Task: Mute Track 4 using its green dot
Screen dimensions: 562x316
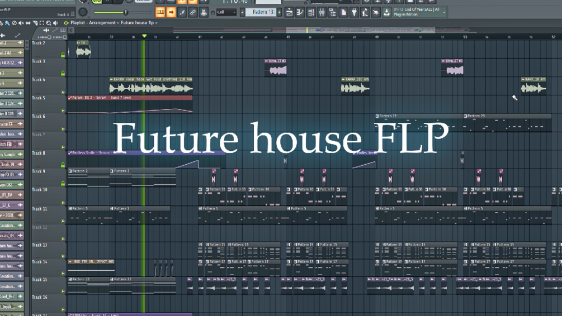Action: coord(63,92)
